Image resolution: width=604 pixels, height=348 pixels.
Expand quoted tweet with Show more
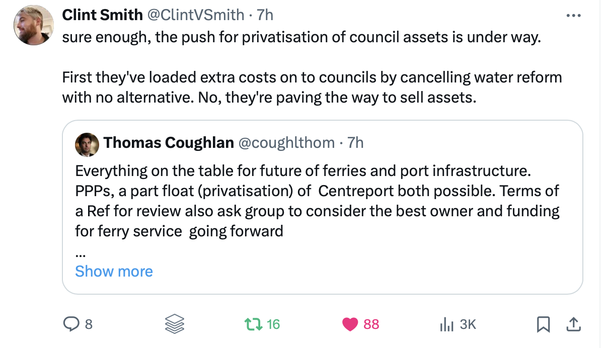(114, 272)
